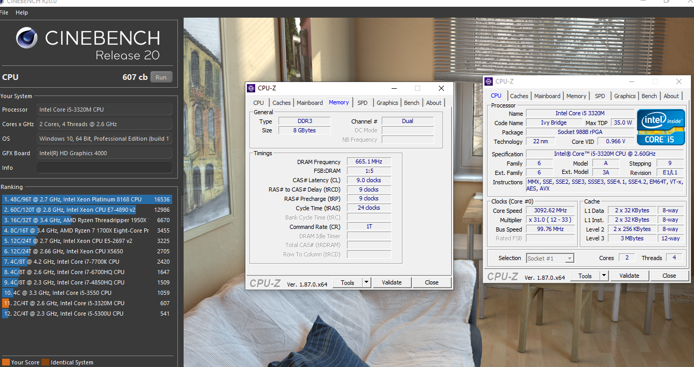Click the Core VID value 0.966 V

[x=616, y=142]
